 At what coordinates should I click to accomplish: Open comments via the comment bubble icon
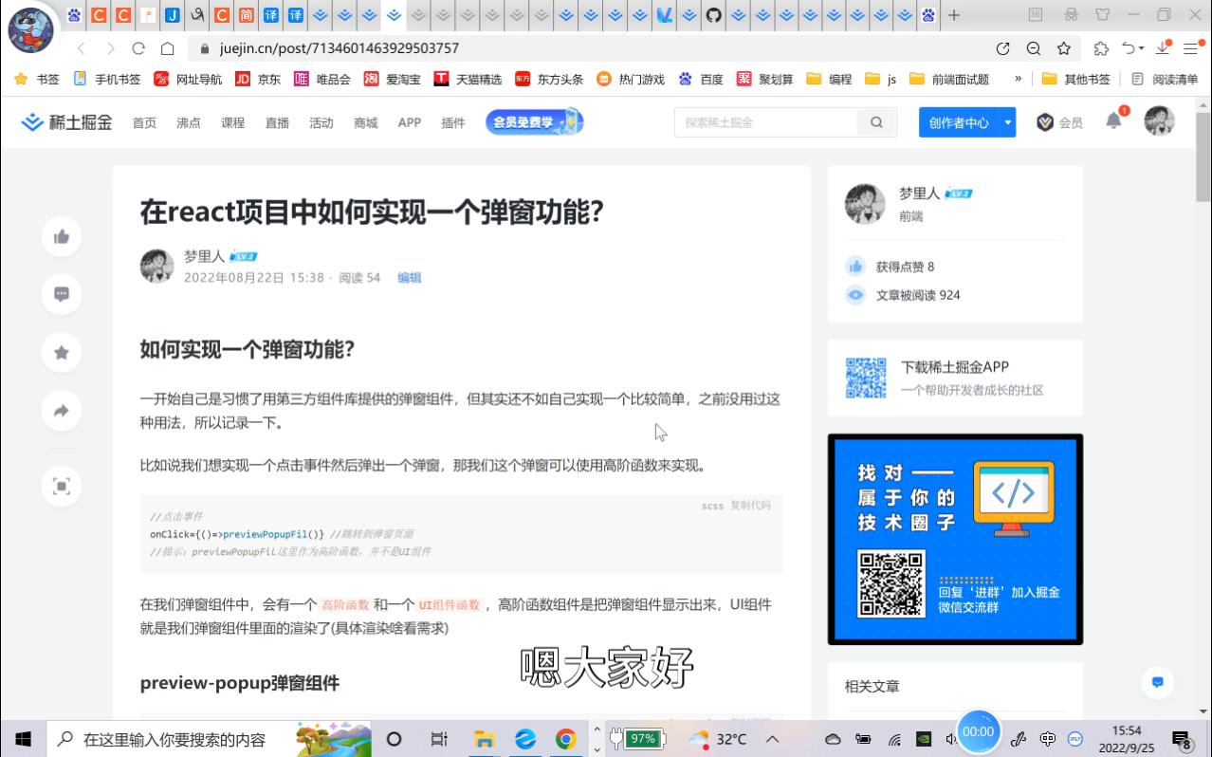click(x=61, y=294)
